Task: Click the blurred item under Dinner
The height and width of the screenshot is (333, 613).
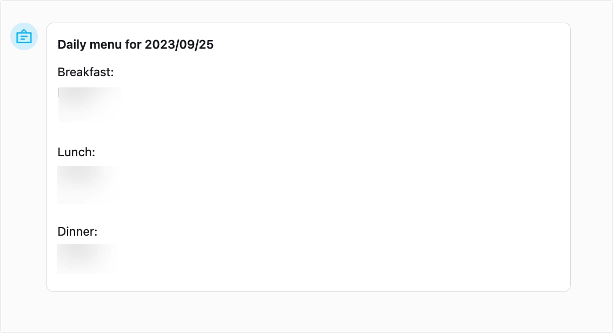Action: (x=86, y=258)
